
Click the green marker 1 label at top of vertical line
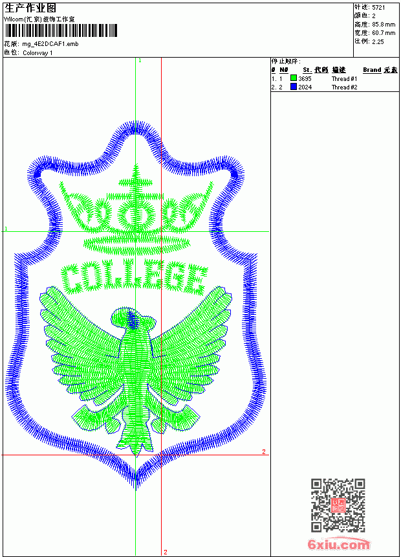pyautogui.click(x=140, y=61)
